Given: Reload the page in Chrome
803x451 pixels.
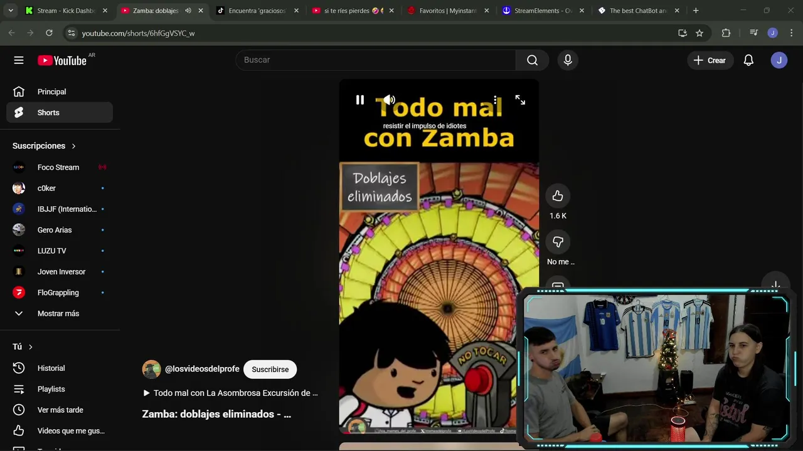Looking at the screenshot, I should click(49, 33).
